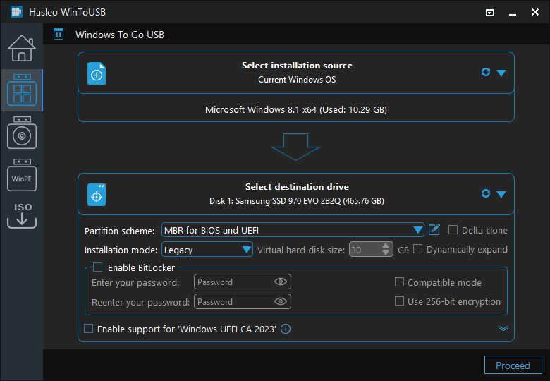Screen dimensions: 550x381
Task: Click the Disk 1 Samsung SSD 970 EVO text
Action: click(297, 201)
